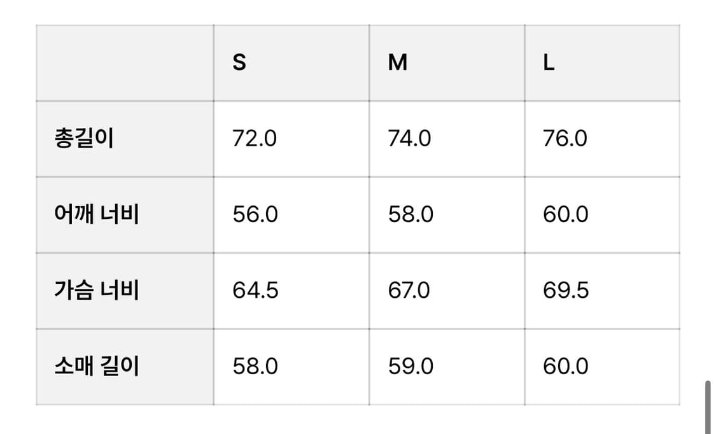Click the 64.5 chest width value
716x434 pixels.
(x=255, y=290)
